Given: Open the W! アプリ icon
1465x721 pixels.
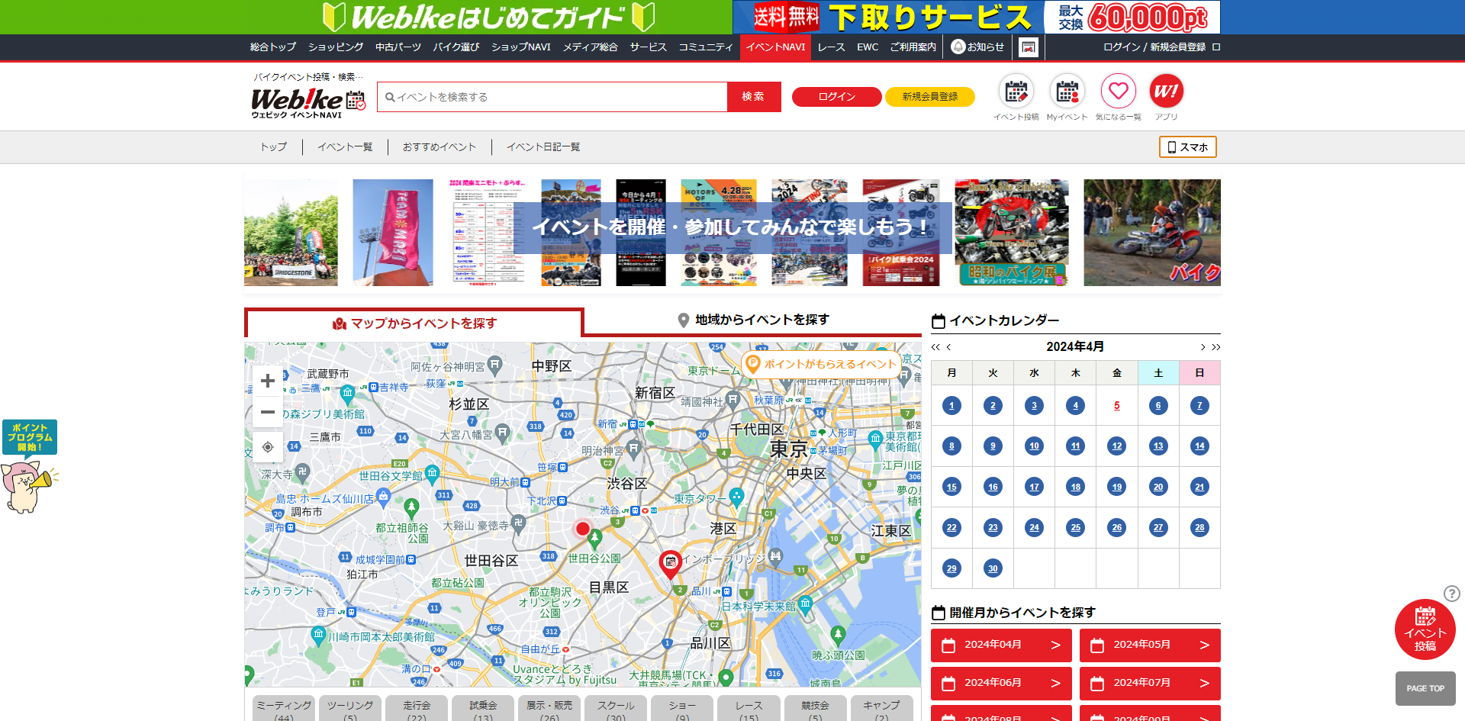Looking at the screenshot, I should pos(1165,92).
